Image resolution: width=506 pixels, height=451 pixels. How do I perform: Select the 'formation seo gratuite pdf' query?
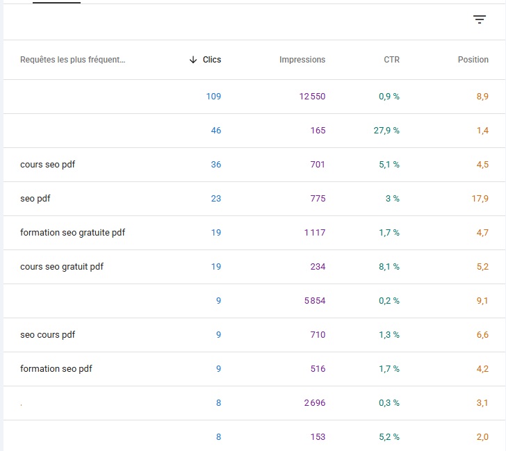[72, 233]
